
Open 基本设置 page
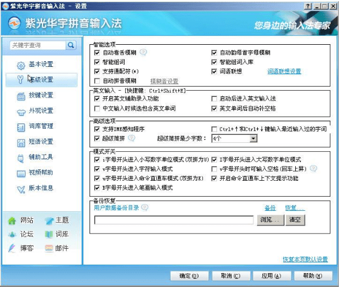41,65
